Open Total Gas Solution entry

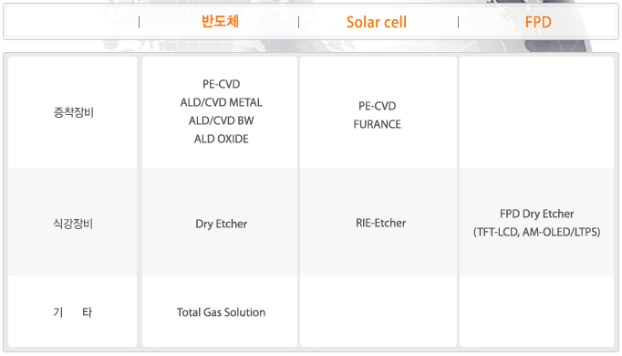222,312
